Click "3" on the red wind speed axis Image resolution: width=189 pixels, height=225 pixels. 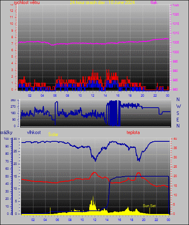(x=12, y=70)
